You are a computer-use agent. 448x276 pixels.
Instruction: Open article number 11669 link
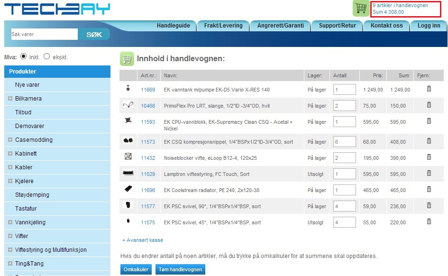click(148, 90)
